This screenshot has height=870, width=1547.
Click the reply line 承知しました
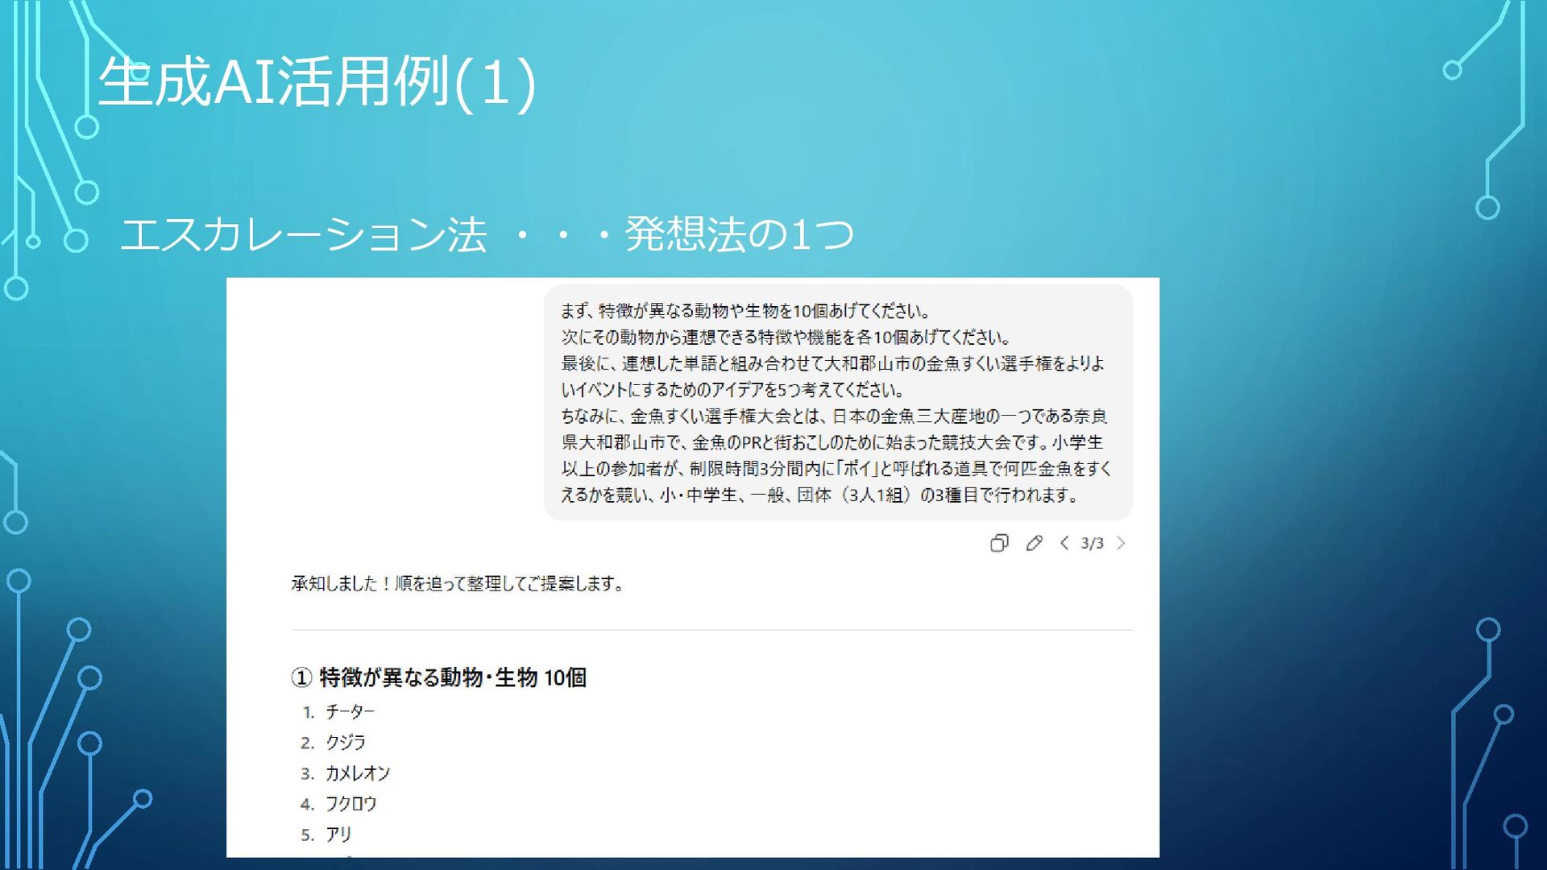[457, 583]
